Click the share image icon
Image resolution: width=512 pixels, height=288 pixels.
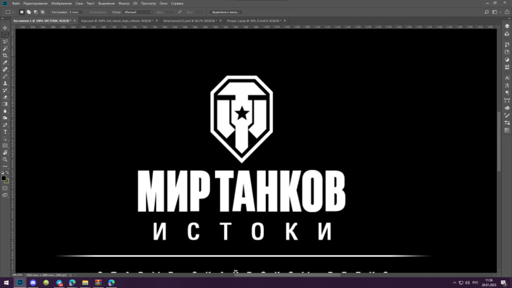(x=507, y=12)
